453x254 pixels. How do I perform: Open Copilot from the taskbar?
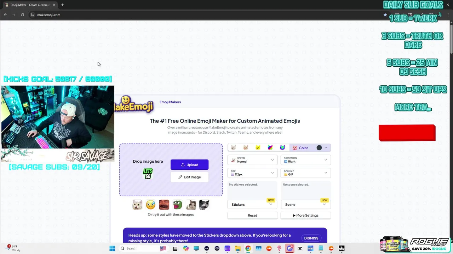[186, 248]
